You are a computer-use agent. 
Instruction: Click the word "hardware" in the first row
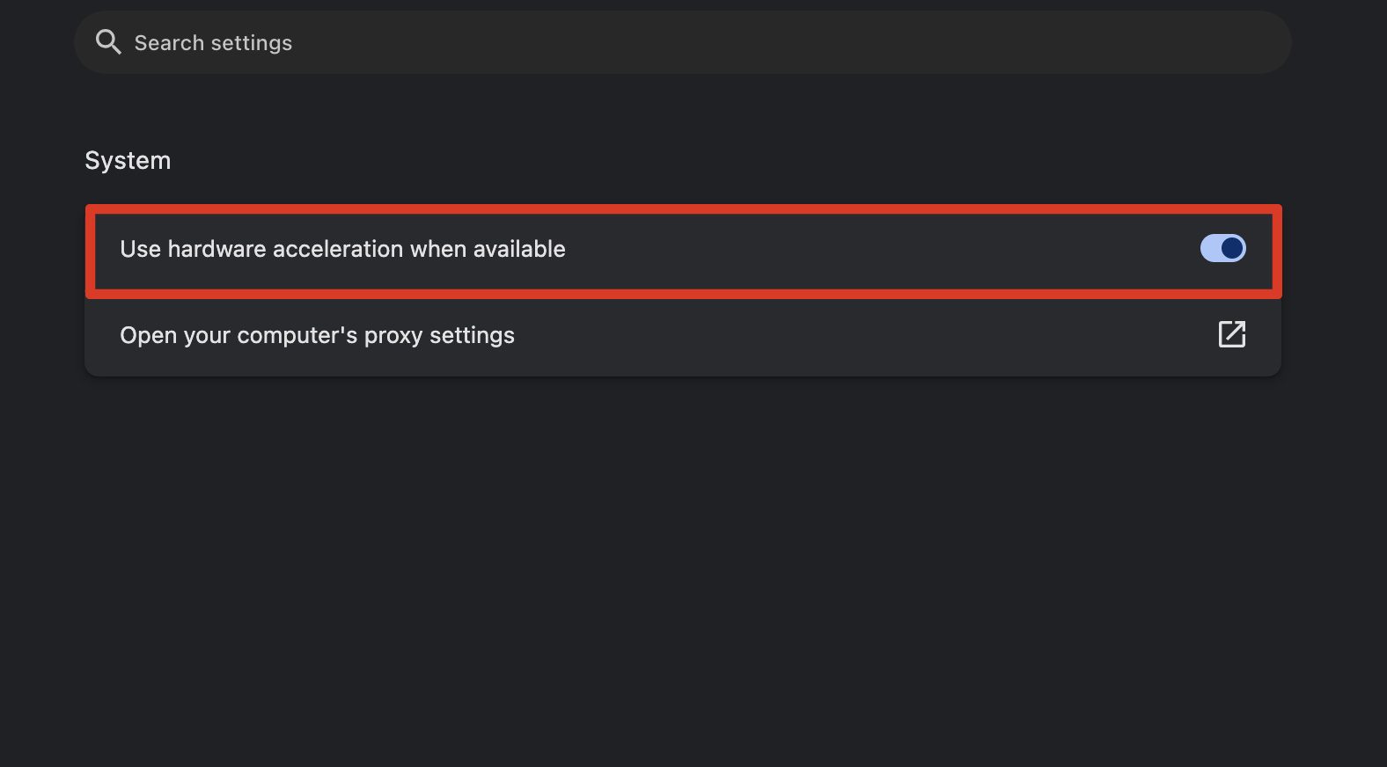click(216, 249)
